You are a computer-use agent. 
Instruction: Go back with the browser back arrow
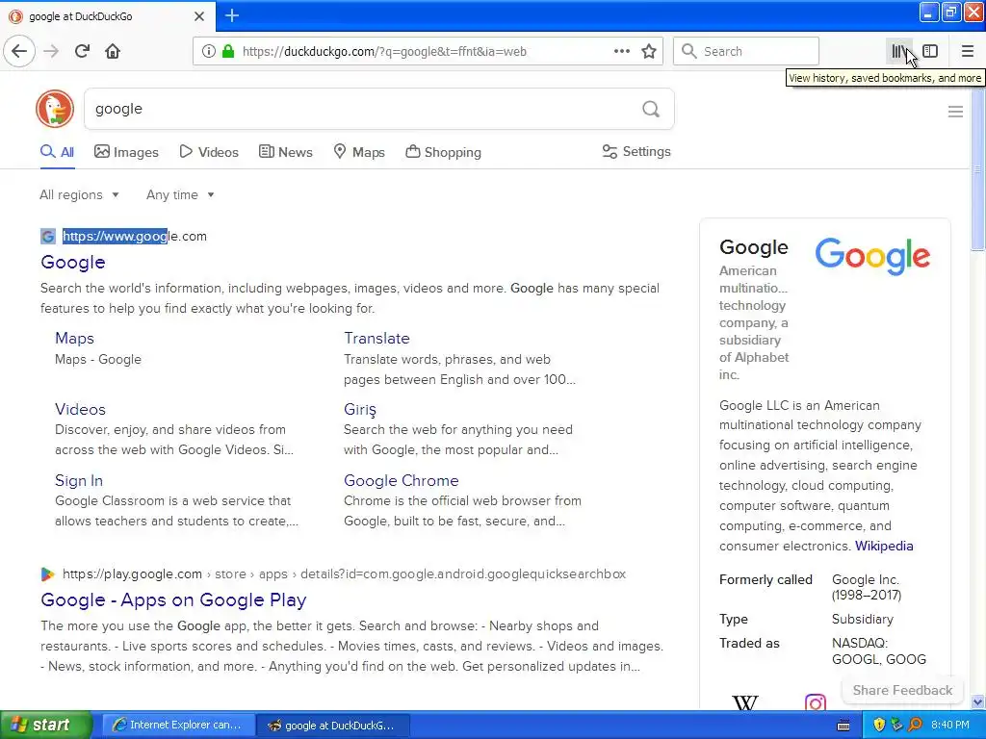[19, 51]
